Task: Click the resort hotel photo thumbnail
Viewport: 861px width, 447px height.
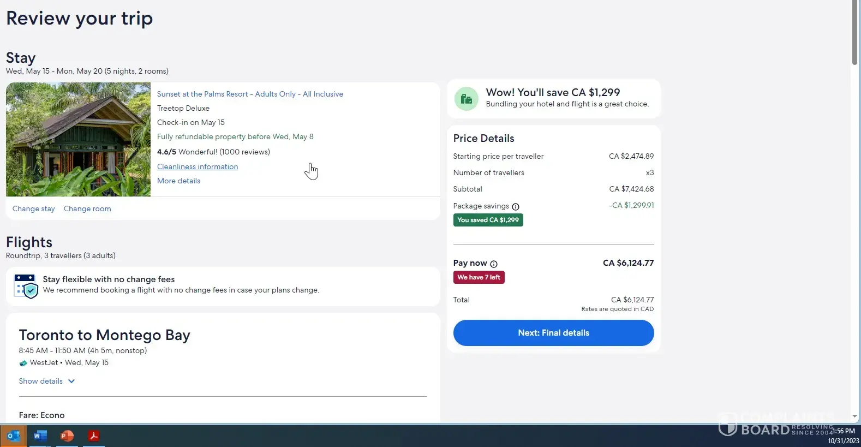Action: pos(78,139)
